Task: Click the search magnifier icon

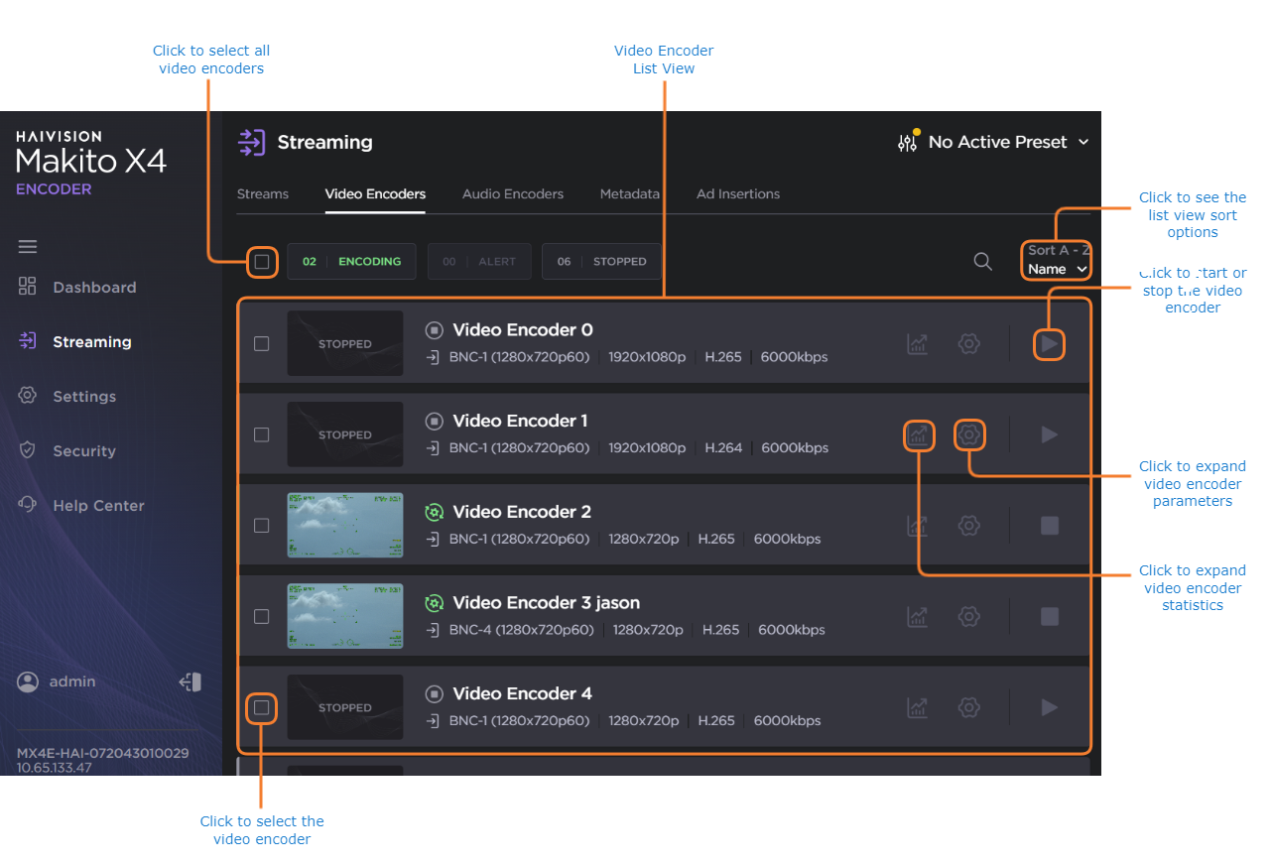Action: 982,262
